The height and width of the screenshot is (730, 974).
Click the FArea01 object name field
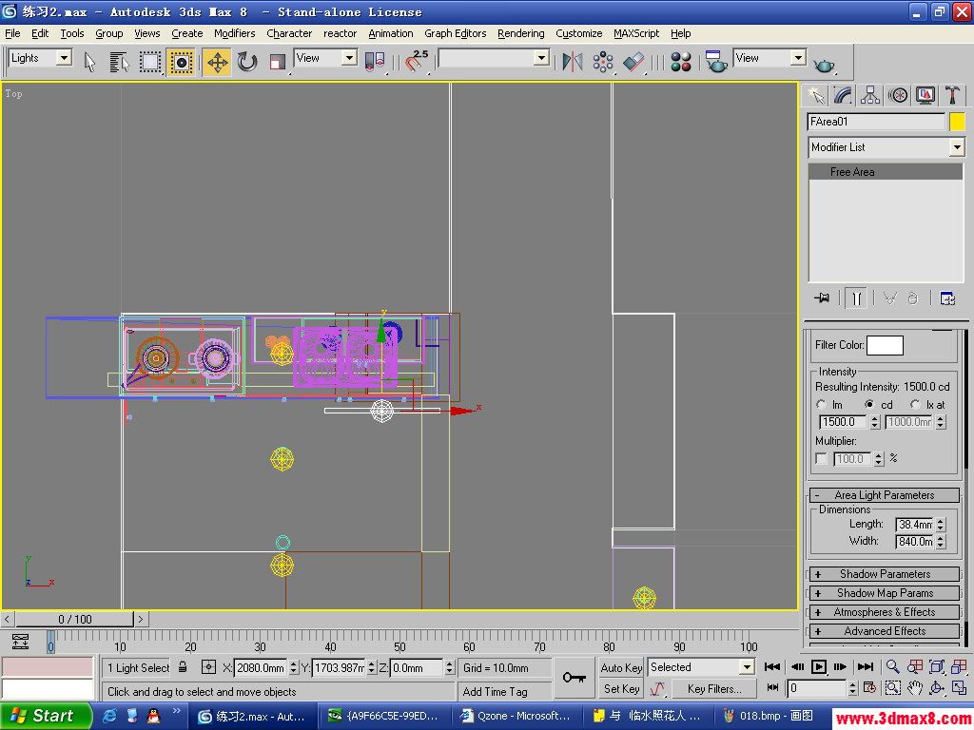pos(876,122)
